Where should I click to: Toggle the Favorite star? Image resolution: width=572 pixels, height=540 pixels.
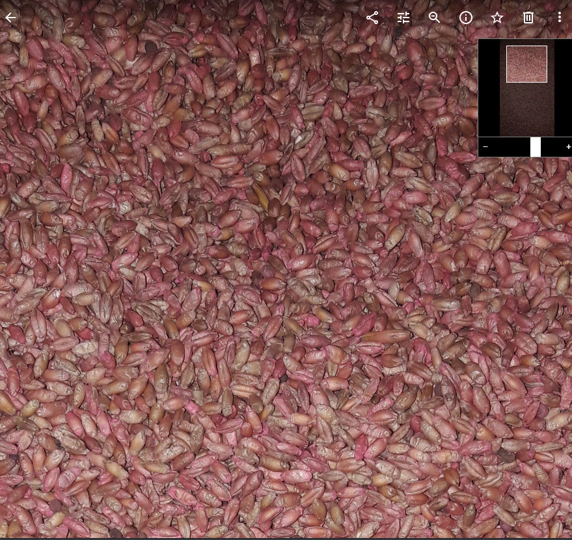point(497,18)
